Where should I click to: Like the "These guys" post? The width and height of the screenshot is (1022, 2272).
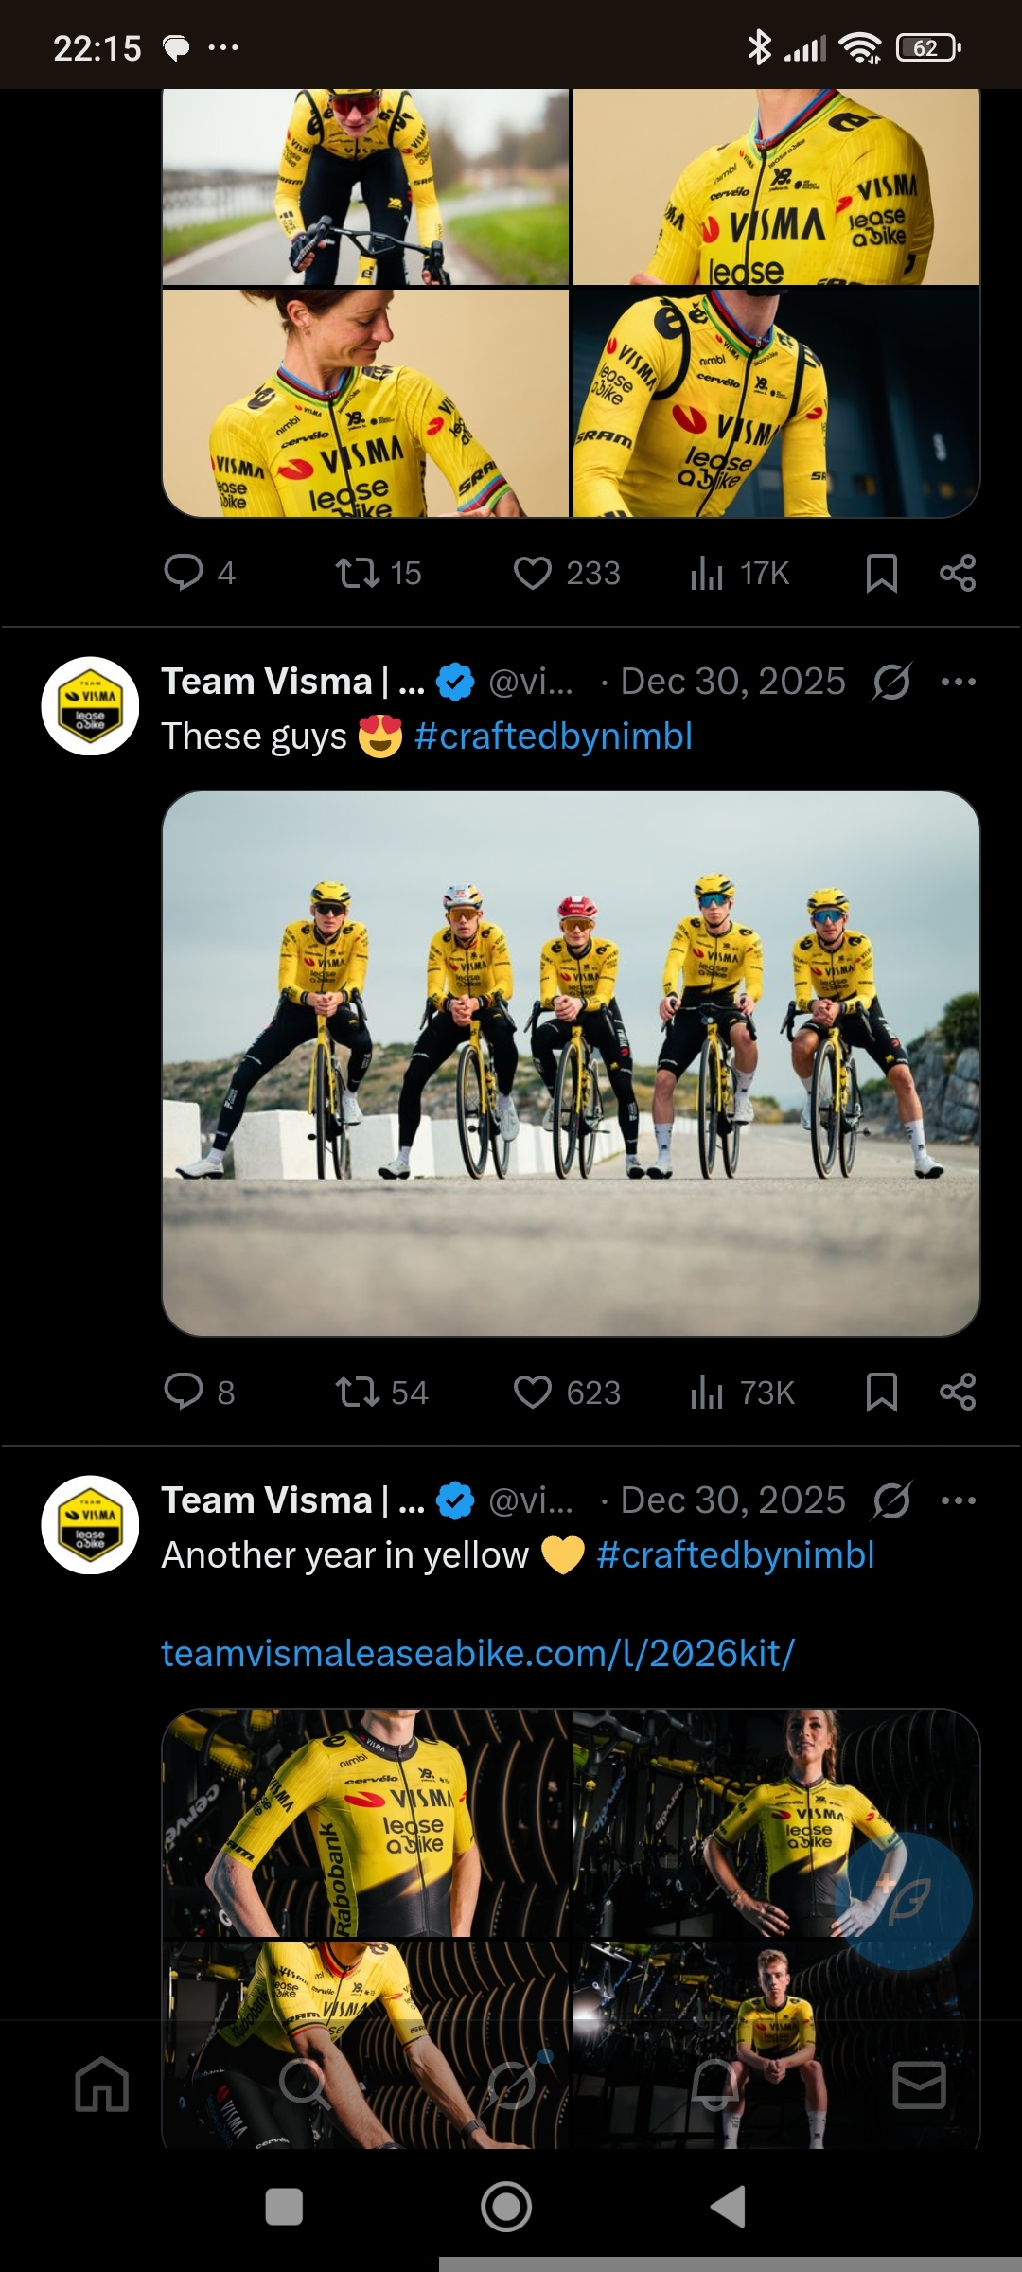533,1393
